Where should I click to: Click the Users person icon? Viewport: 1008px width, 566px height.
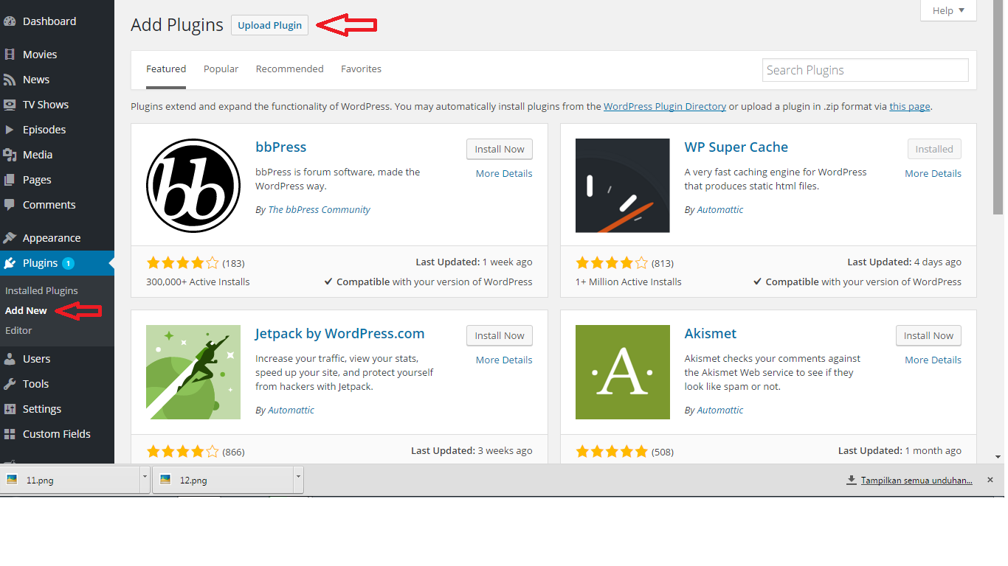[x=10, y=359]
